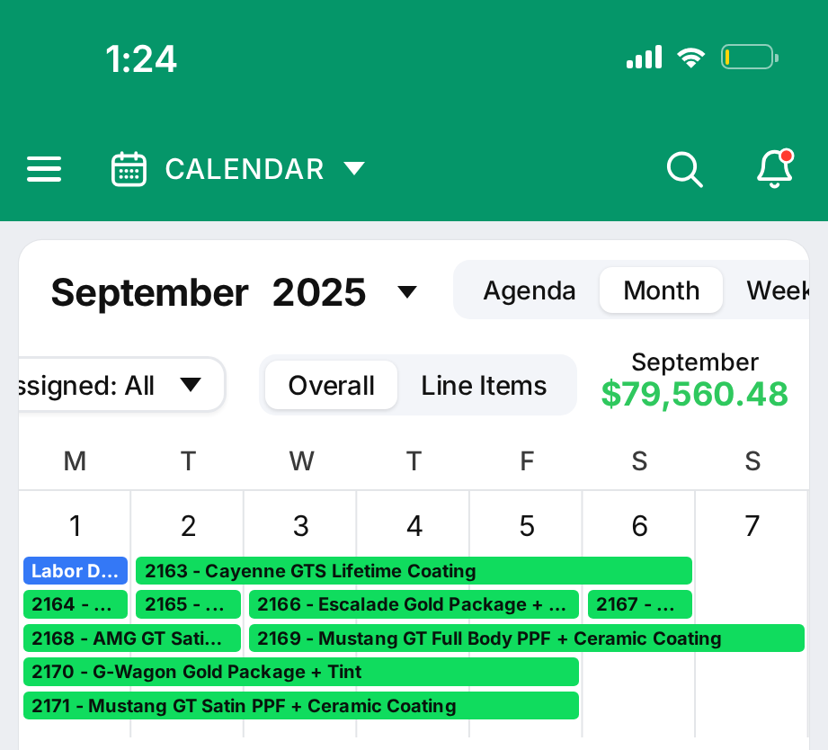
Task: Tap the 1:24 clock in status bar
Action: pos(141,58)
